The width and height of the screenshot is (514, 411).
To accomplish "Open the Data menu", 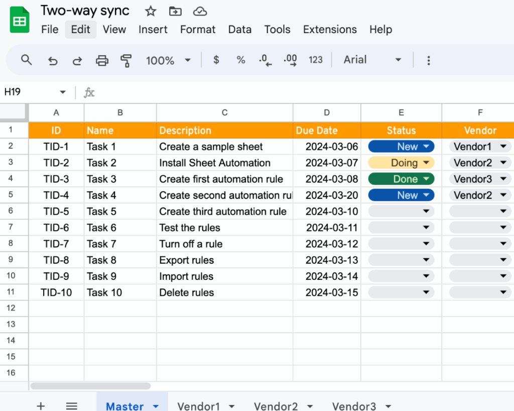I will pos(239,30).
